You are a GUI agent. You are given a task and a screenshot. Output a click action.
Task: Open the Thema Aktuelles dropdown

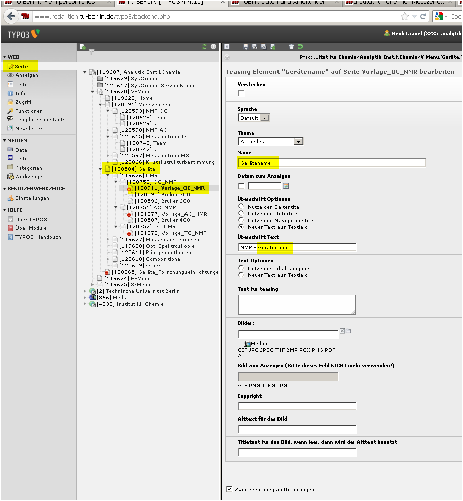[x=270, y=141]
